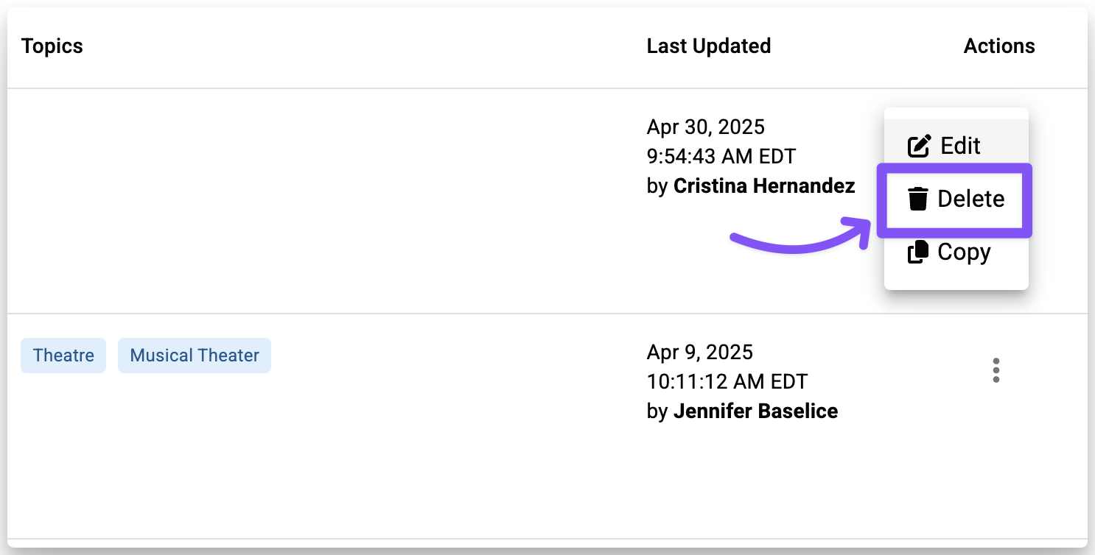Screen dimensions: 1095x555
Task: Click the pencil Edit icon
Action: pos(919,146)
